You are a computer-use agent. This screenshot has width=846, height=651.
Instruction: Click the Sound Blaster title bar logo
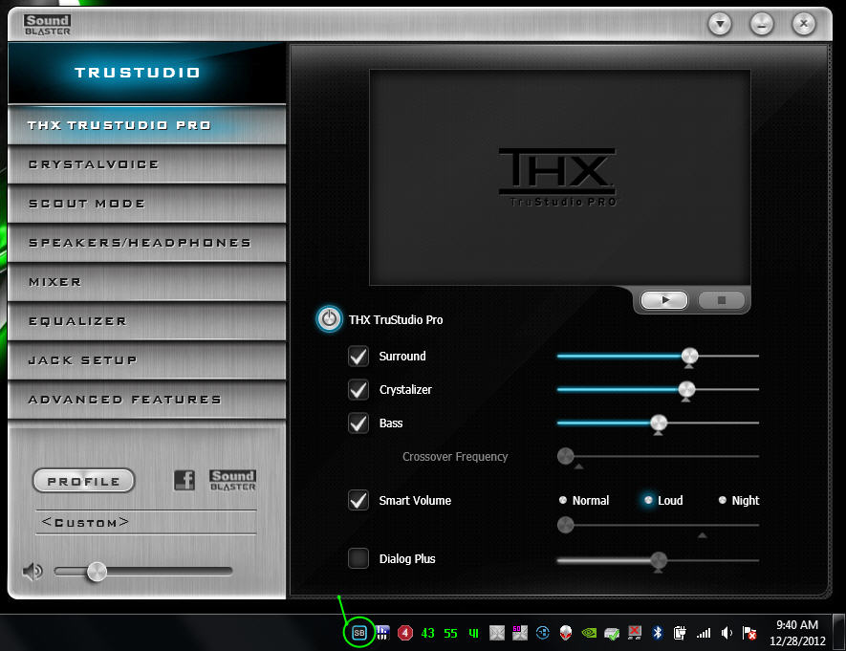point(47,25)
